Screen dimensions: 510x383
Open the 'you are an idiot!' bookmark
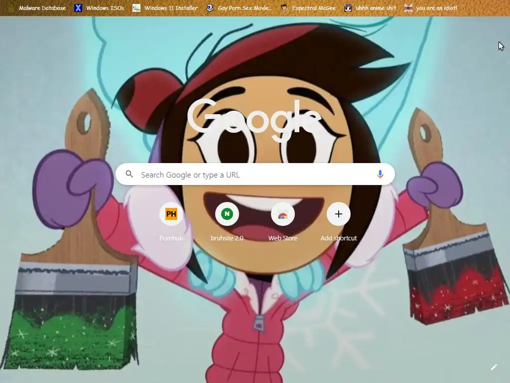coord(431,8)
